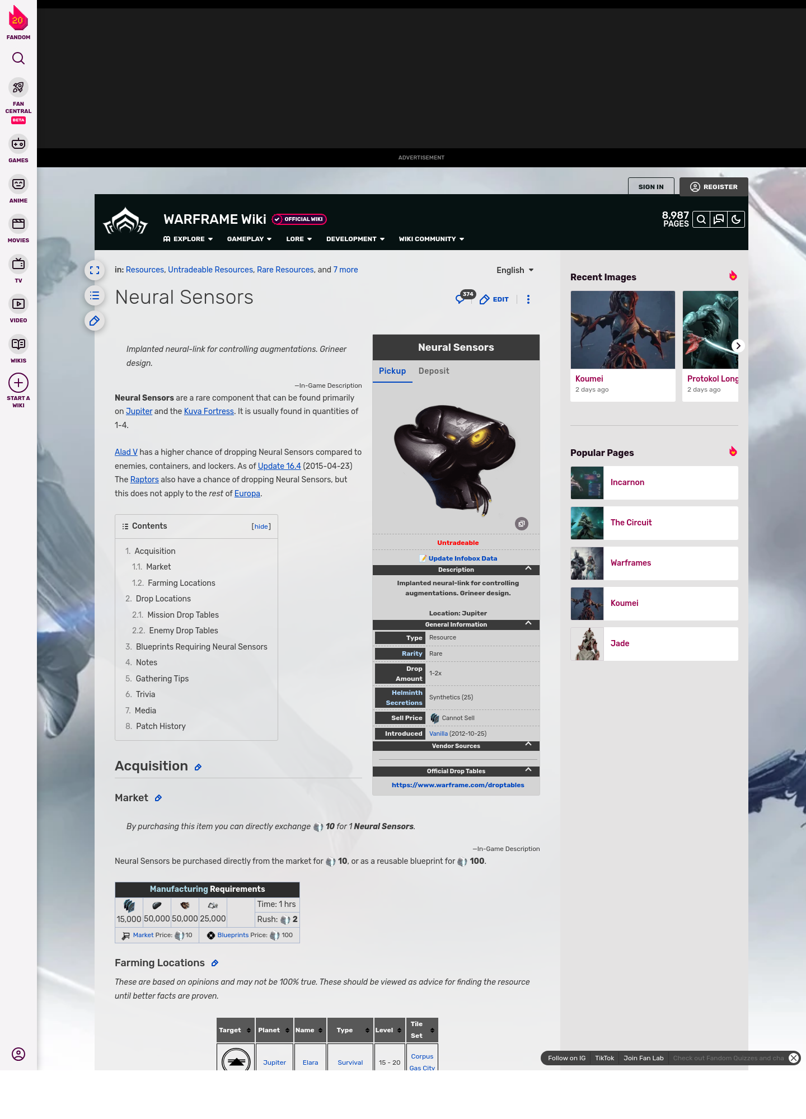Image resolution: width=806 pixels, height=1119 pixels.
Task: Open the Koumei recent image thumbnail
Action: pyautogui.click(x=623, y=330)
